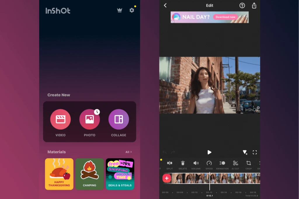Add a keyframe with the diamond-plus icon
Image resolution: width=299 pixels, height=199 pixels.
pyautogui.click(x=245, y=152)
